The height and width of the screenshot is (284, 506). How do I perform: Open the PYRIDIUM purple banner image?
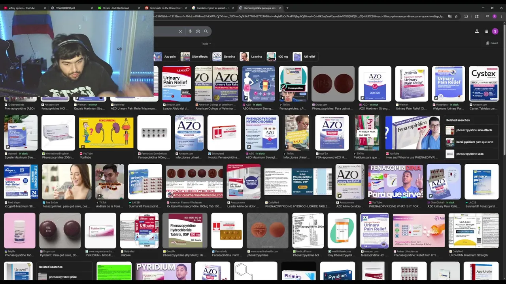pos(163,271)
